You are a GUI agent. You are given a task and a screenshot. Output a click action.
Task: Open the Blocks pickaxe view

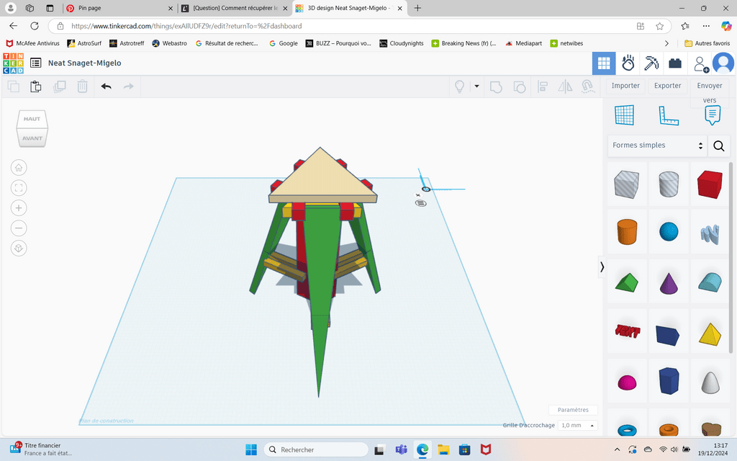[651, 63]
